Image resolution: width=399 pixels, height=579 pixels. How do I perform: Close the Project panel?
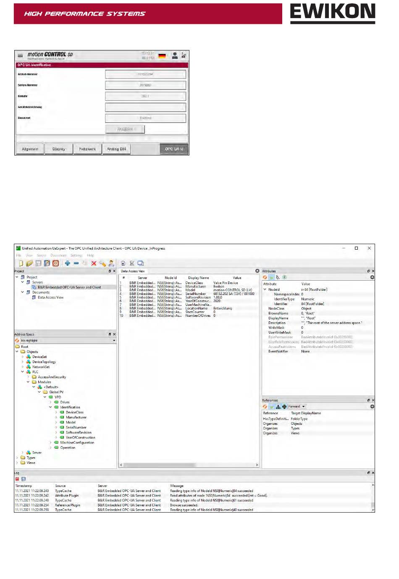114,271
